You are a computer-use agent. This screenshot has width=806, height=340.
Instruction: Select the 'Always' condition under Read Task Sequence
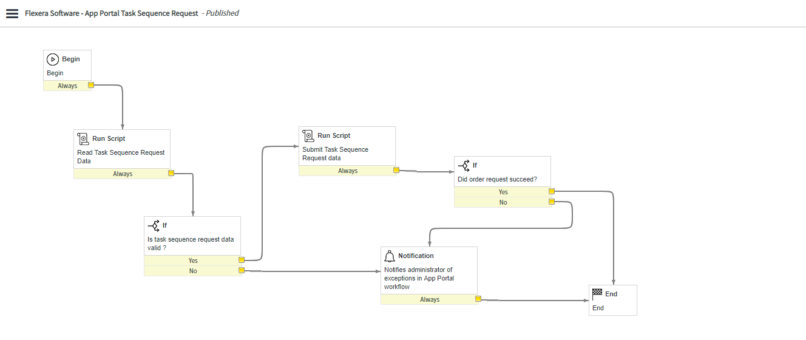[122, 174]
